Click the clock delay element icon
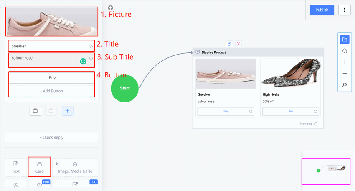The width and height of the screenshot is (355, 191). 16,185
